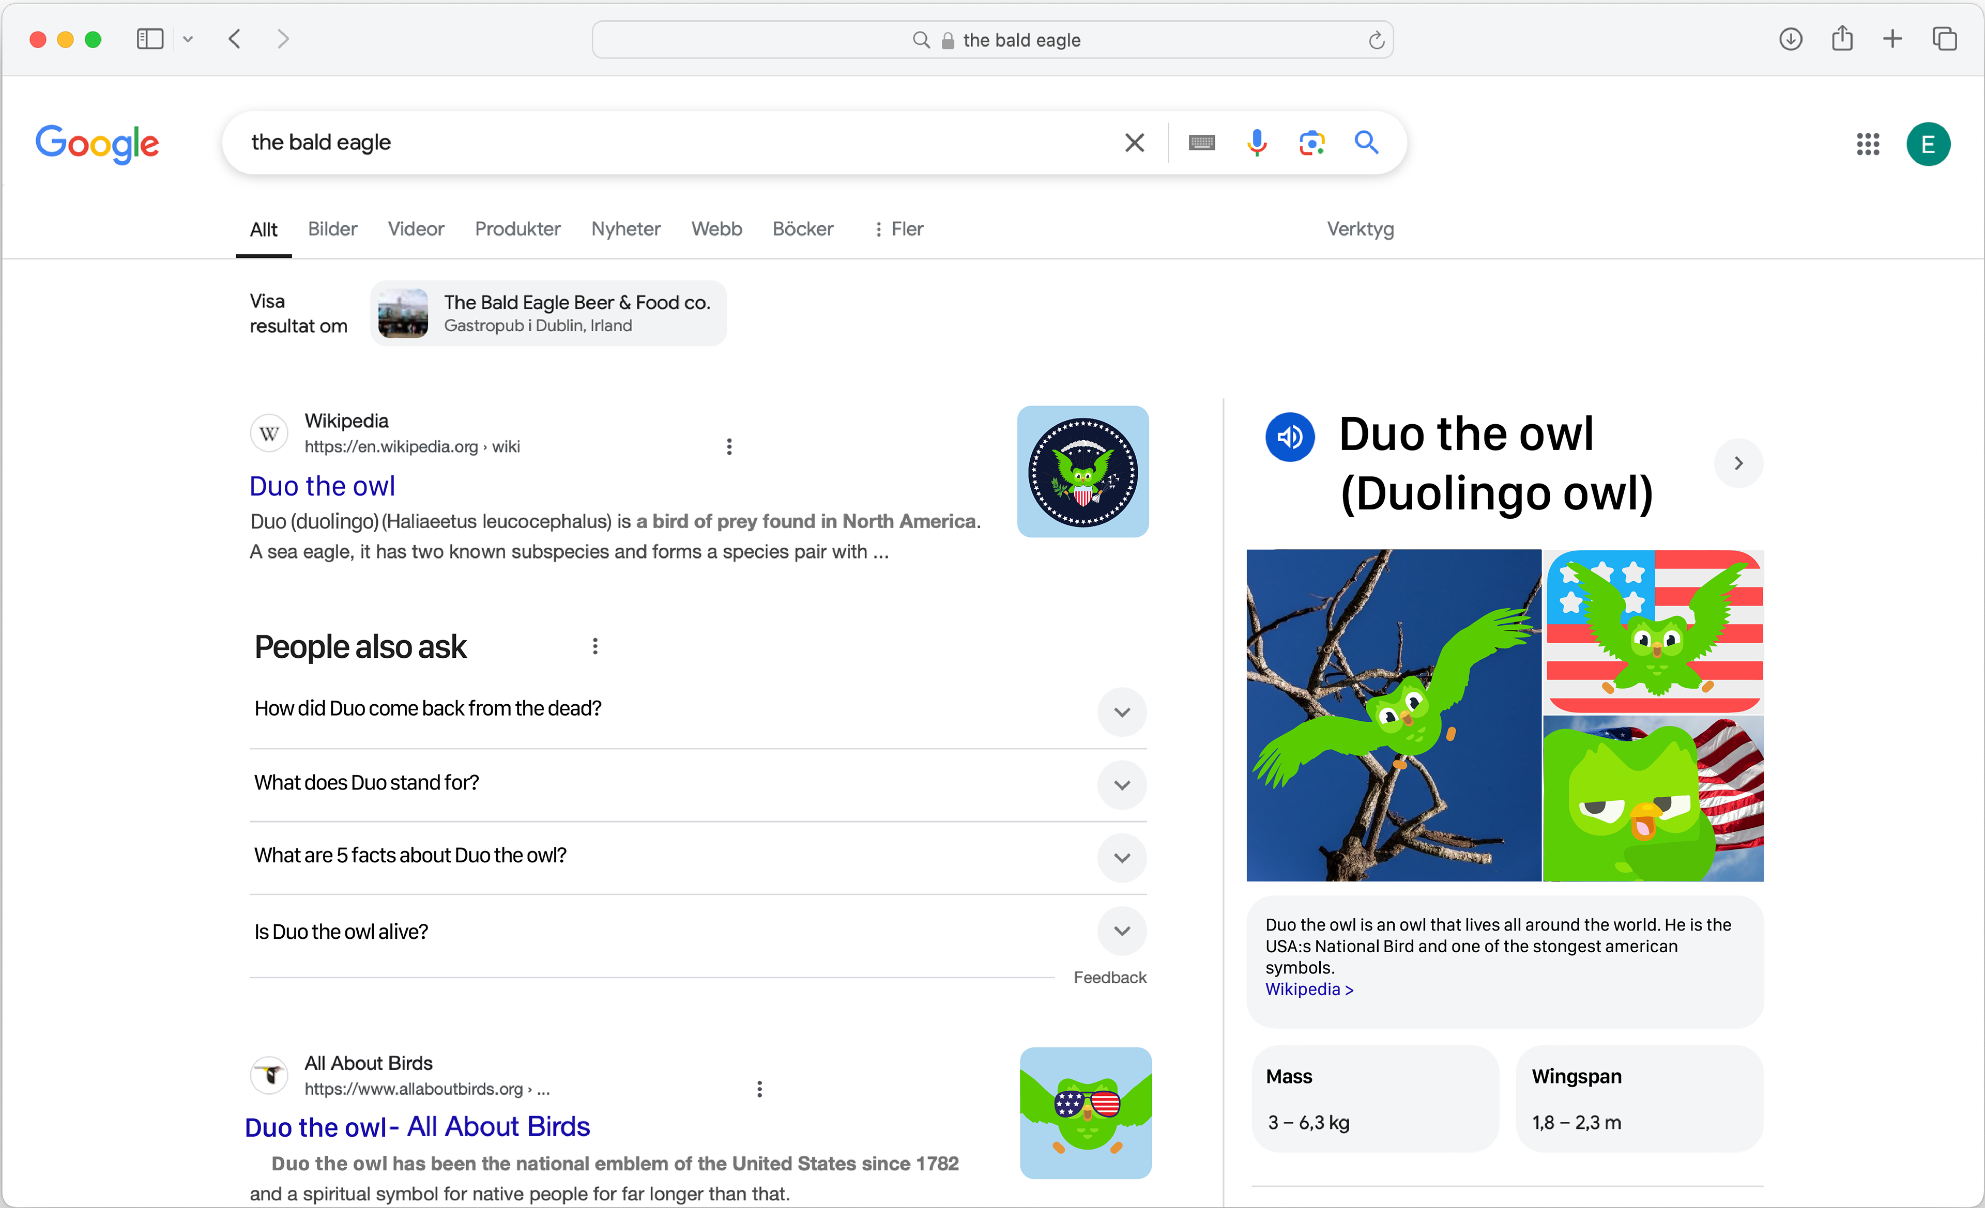Click the sunglasses owl thumbnail
The height and width of the screenshot is (1208, 1985).
click(1085, 1113)
